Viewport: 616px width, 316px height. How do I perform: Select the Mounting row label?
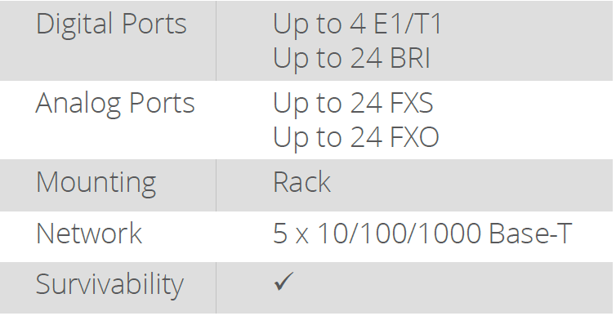pos(96,182)
